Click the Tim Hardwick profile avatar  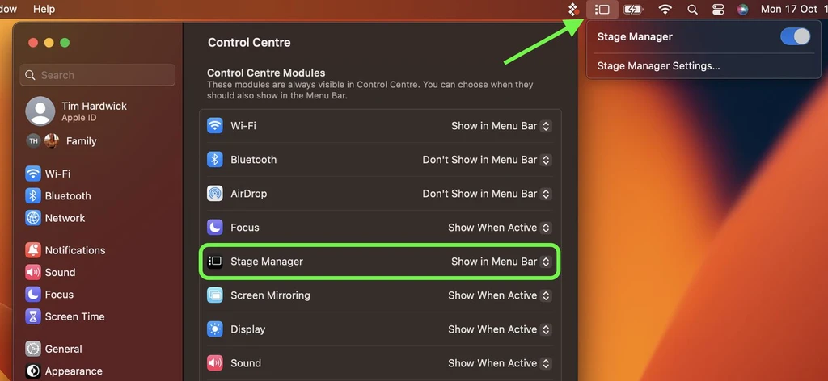(40, 111)
